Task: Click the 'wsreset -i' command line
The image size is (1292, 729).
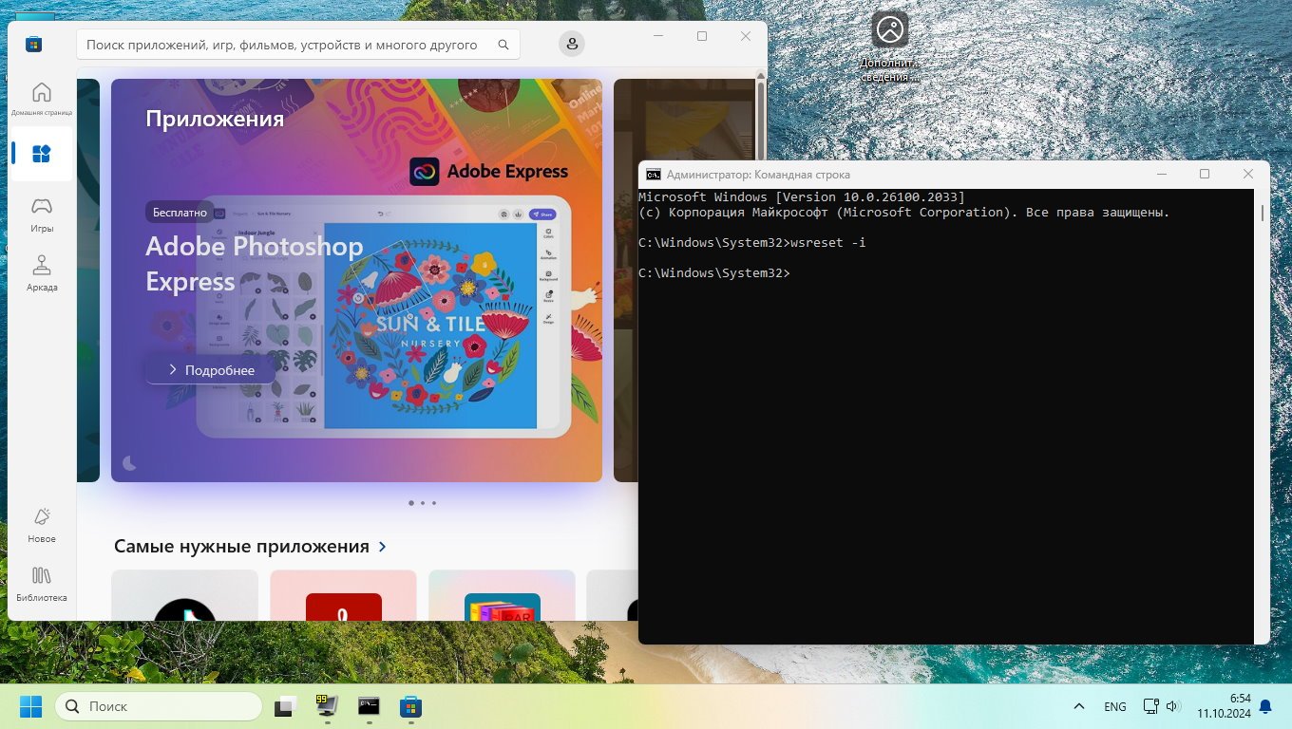Action: (752, 243)
